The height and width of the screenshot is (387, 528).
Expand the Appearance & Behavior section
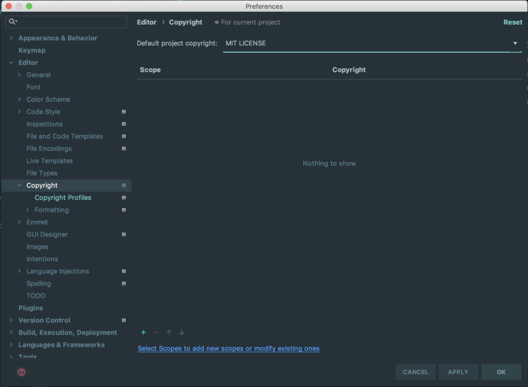pyautogui.click(x=11, y=38)
